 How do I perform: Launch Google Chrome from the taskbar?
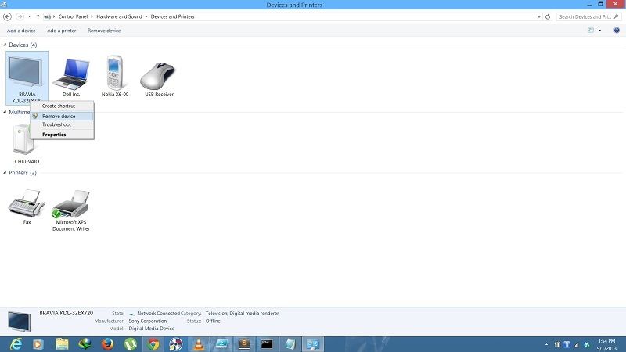(x=153, y=344)
